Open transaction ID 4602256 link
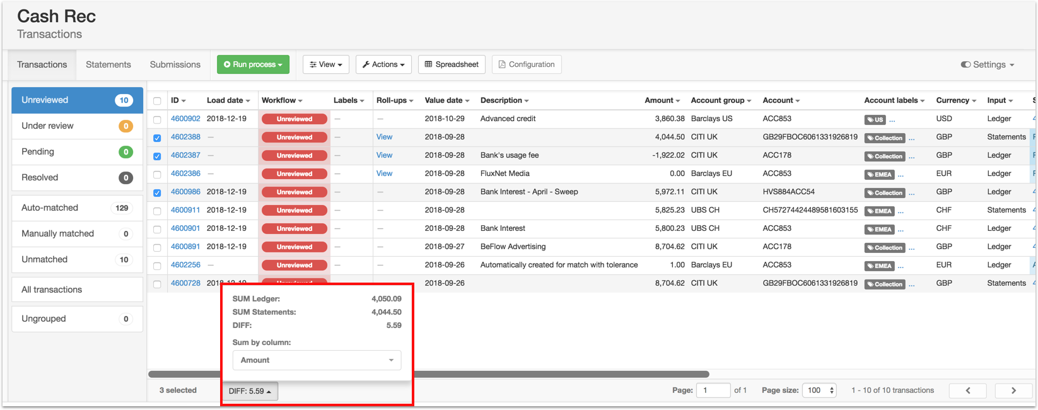Image resolution: width=1038 pixels, height=410 pixels. pos(185,265)
